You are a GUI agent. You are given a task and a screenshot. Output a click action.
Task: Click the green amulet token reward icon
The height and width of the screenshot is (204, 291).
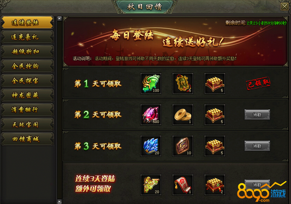click(x=183, y=83)
